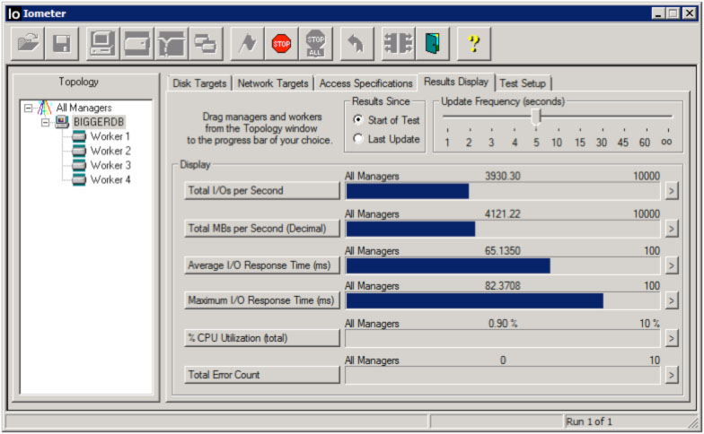The width and height of the screenshot is (704, 434).
Task: Click the BIGGERDB computer icon
Action: pos(61,122)
